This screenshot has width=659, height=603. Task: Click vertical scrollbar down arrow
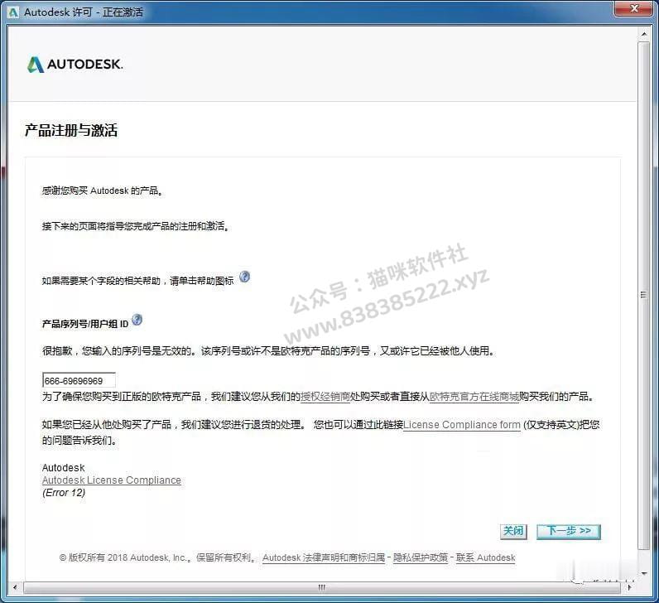tap(644, 573)
